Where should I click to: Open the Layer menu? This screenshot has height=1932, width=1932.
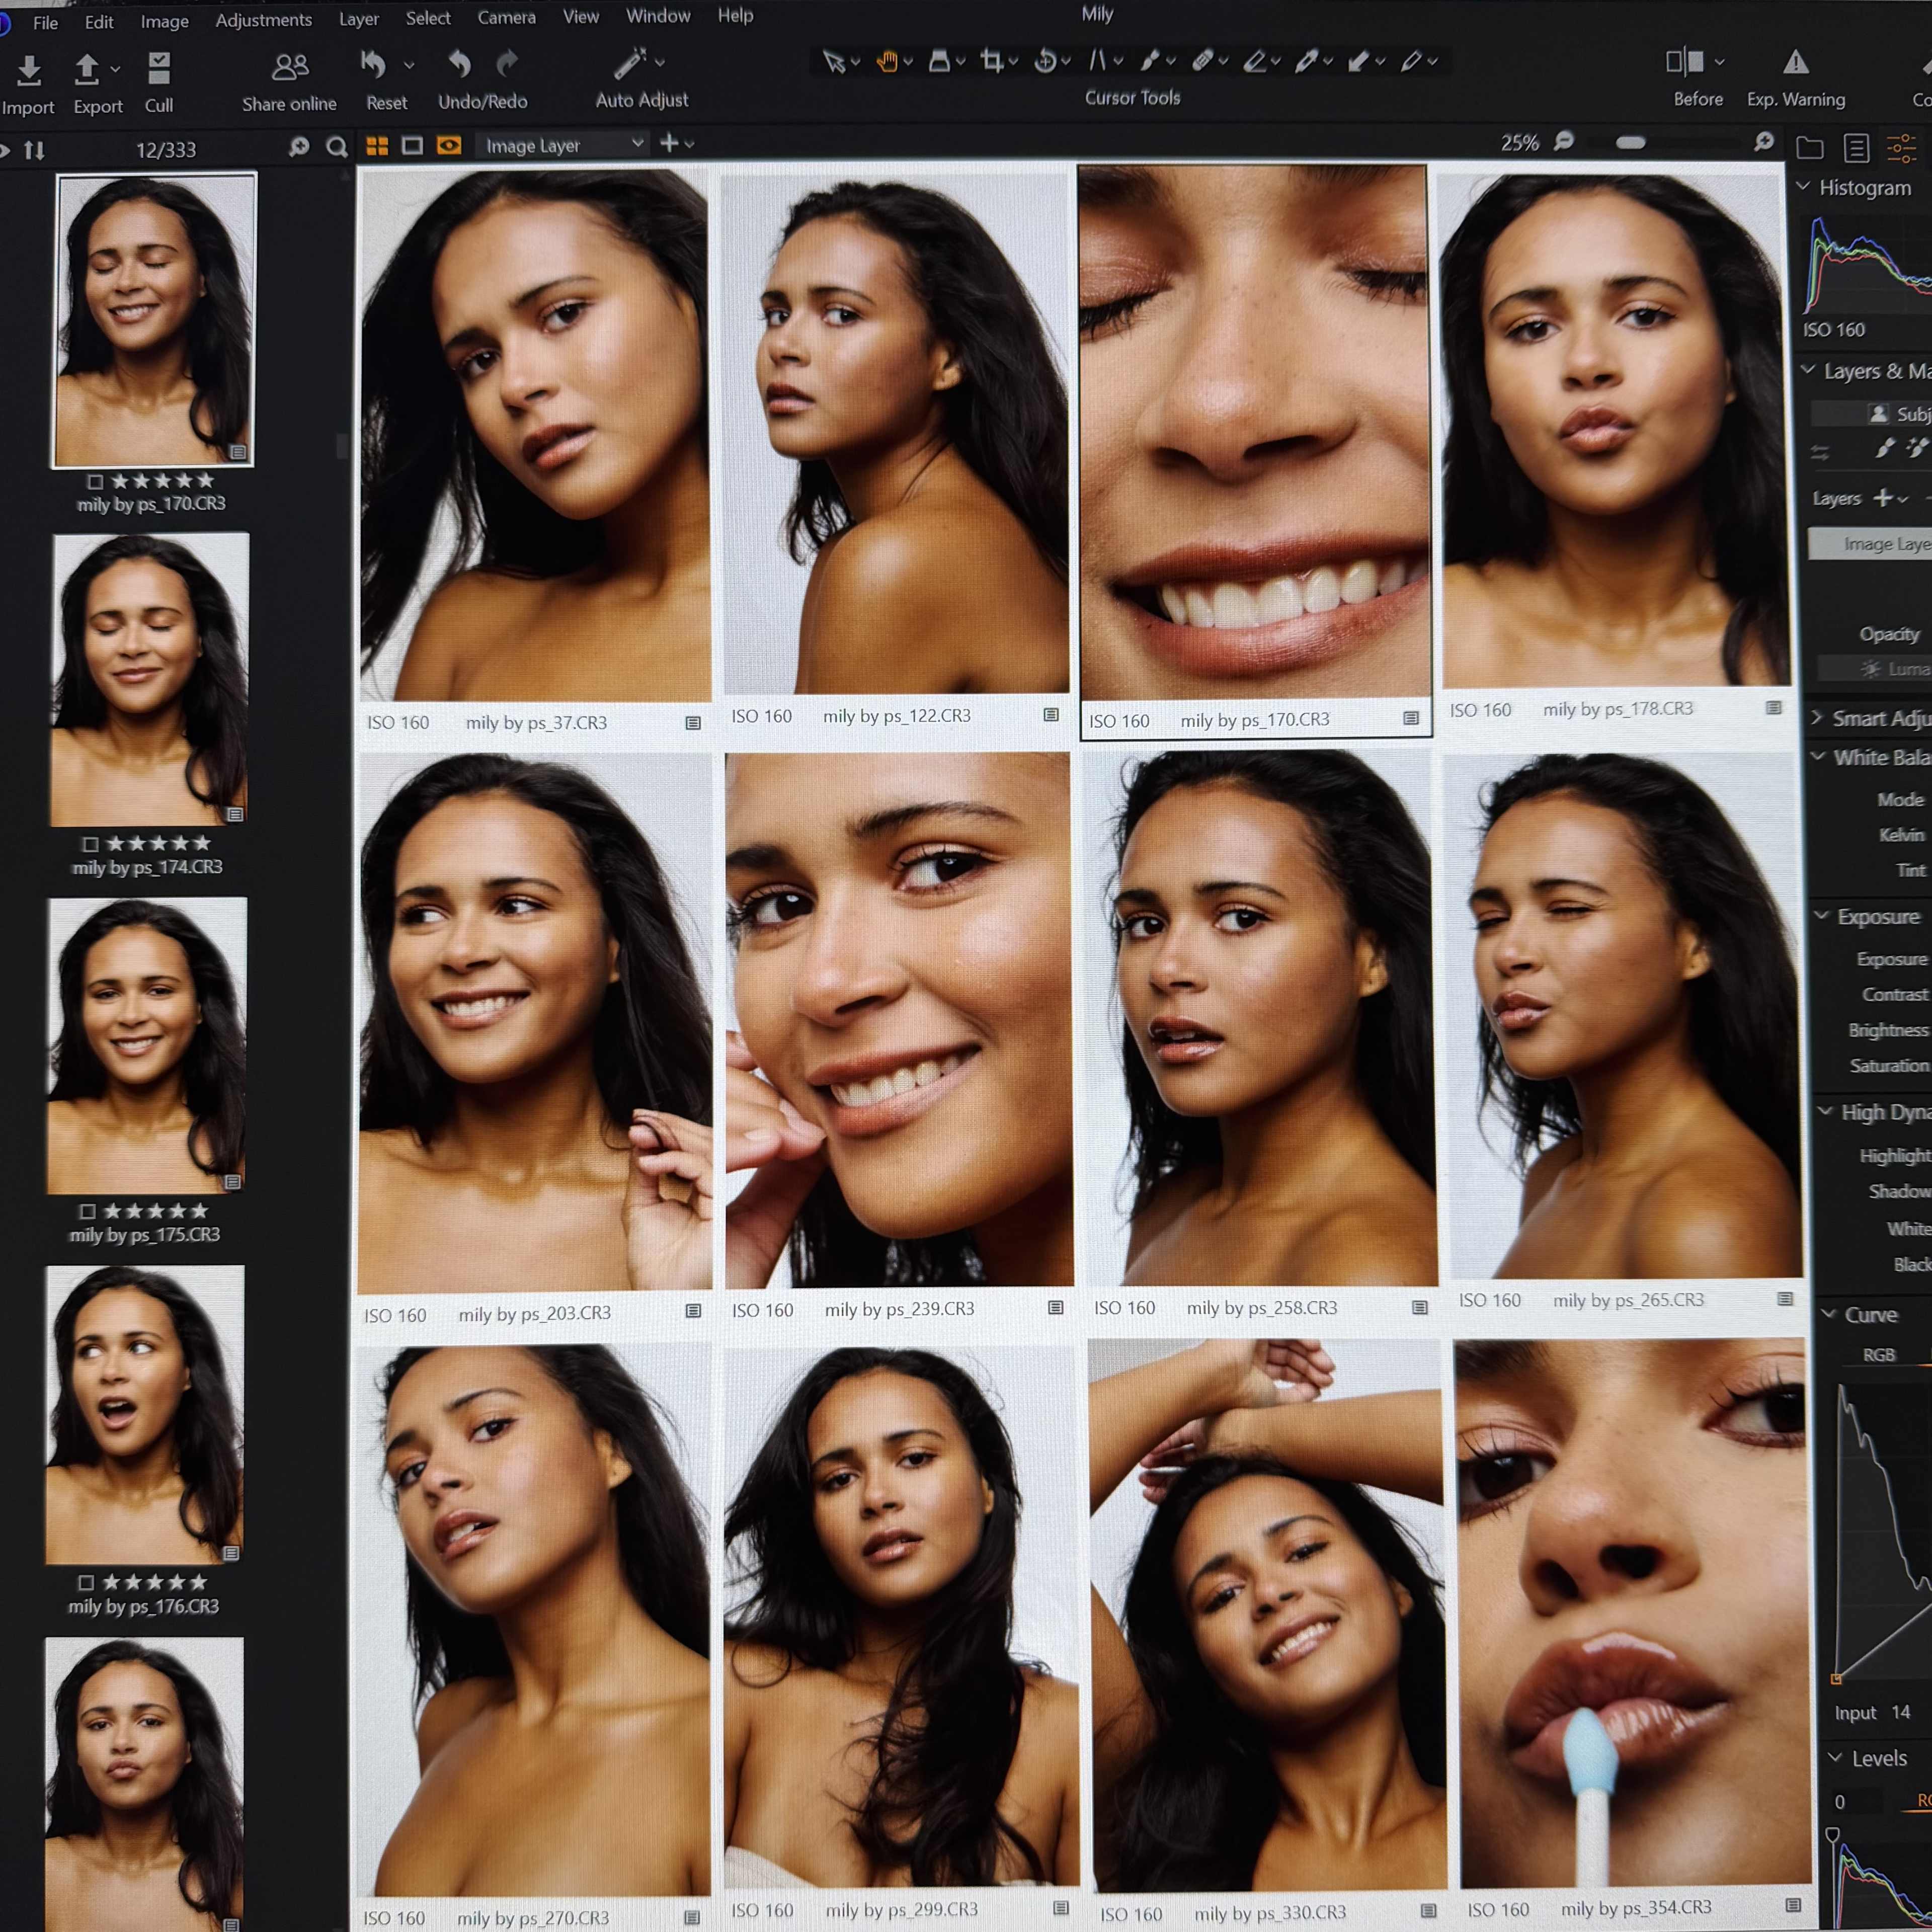click(359, 19)
